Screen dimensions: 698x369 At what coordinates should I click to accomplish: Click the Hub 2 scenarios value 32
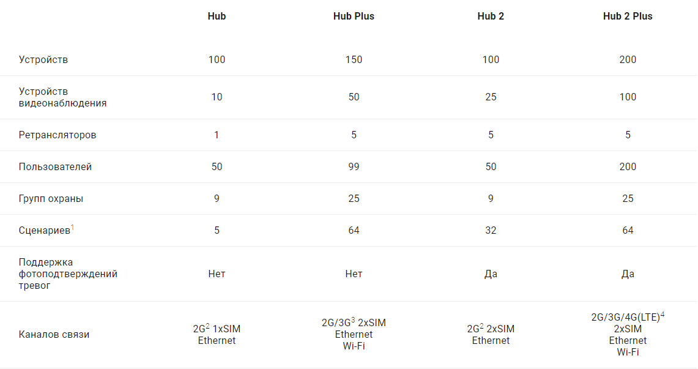pos(491,231)
